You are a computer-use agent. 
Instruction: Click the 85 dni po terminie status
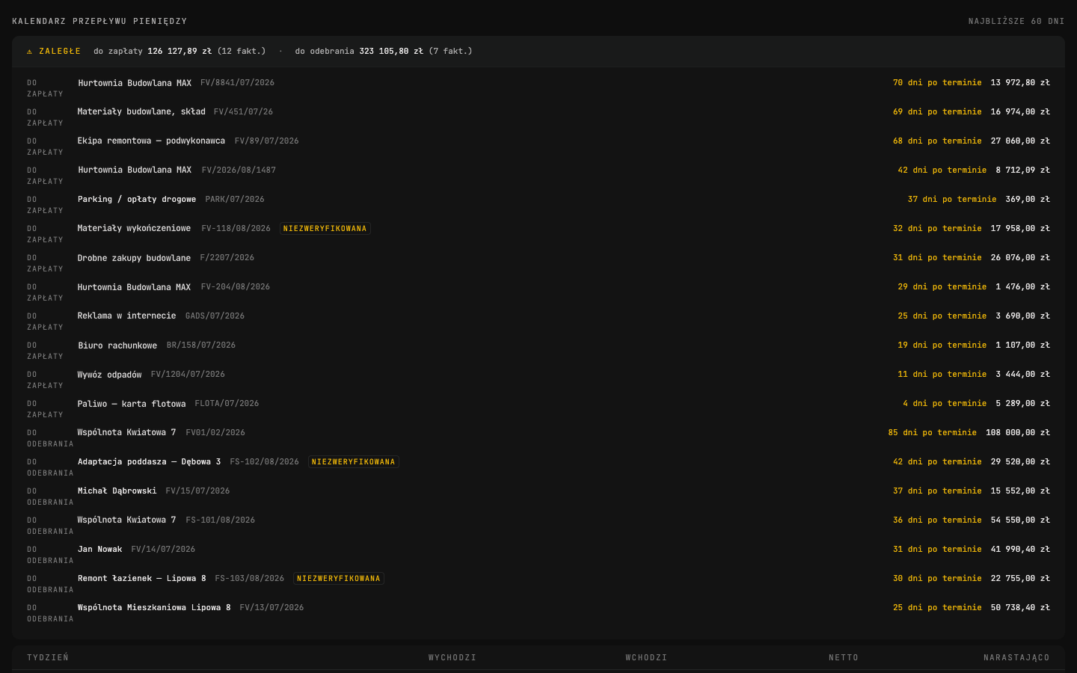(932, 433)
